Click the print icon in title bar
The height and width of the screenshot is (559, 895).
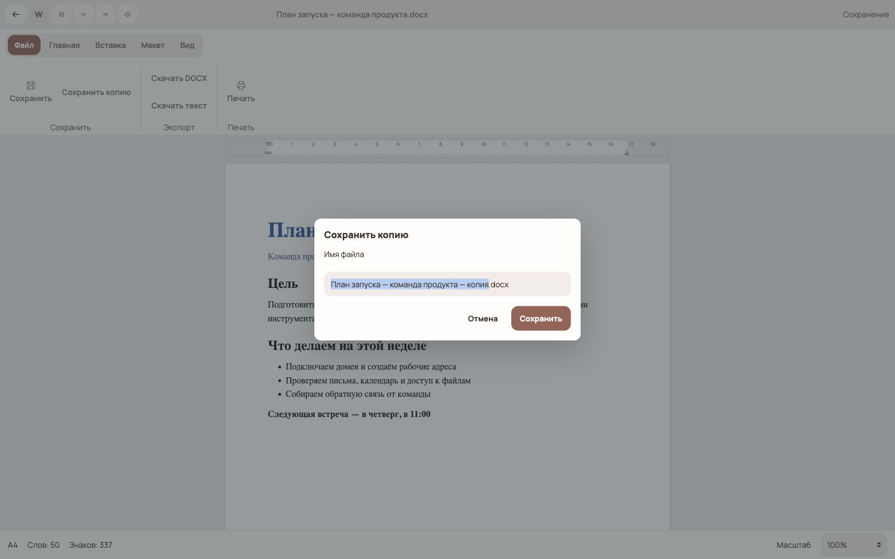pos(128,15)
